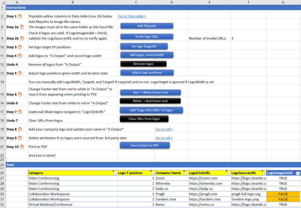This screenshot has width=301, height=208.
Task: Select the https://tandem.chat cell
Action: coord(209,199)
